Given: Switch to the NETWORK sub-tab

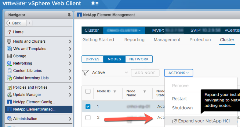Looking at the screenshot, I should click(x=139, y=59).
